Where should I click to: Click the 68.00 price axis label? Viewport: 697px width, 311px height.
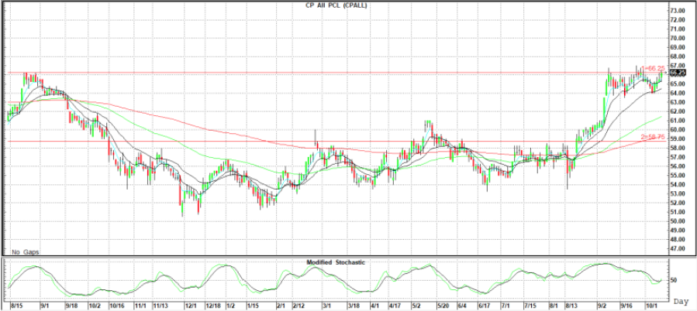(678, 56)
